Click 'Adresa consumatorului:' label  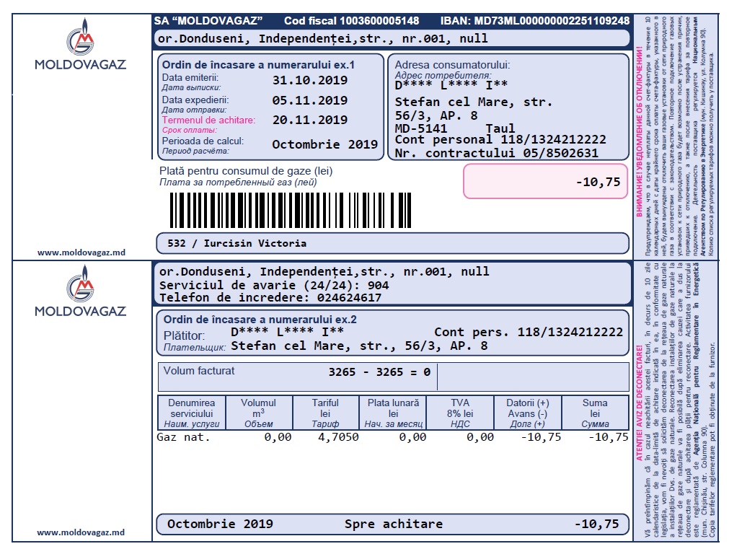452,65
